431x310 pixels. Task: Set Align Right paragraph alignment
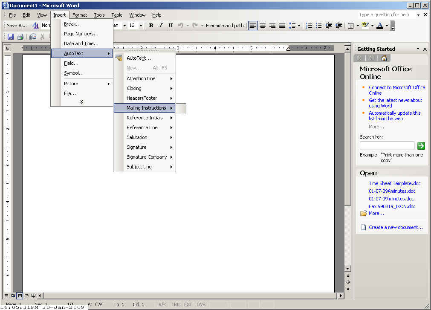[x=272, y=26]
